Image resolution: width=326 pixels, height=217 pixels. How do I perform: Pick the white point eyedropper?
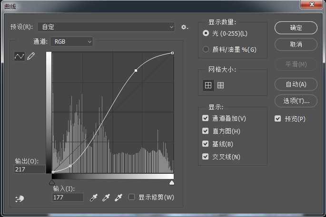pos(119,198)
